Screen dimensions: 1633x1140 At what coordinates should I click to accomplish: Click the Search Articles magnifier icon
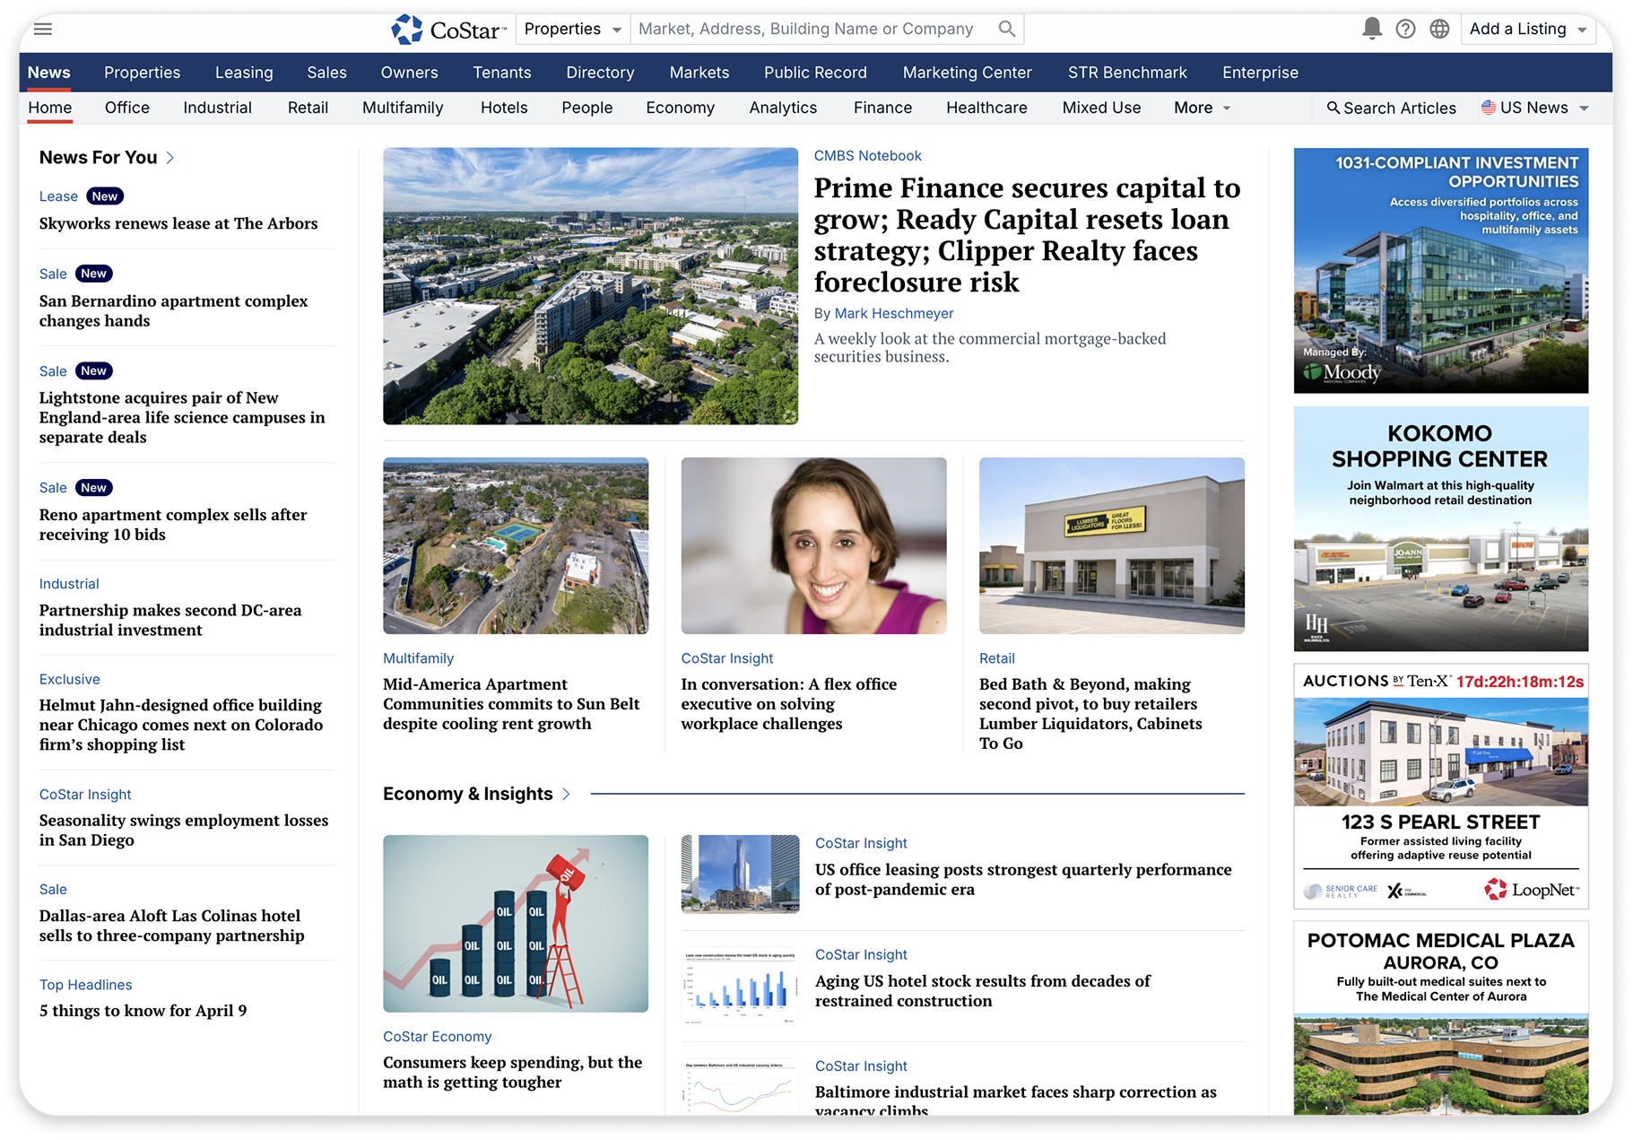(1333, 108)
